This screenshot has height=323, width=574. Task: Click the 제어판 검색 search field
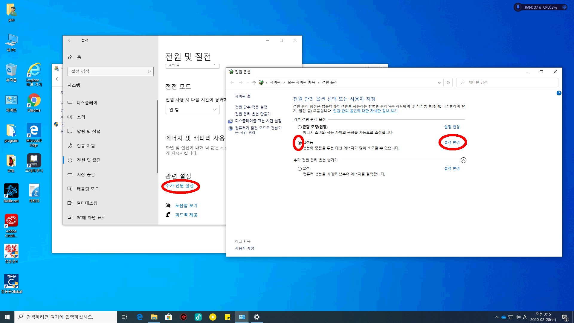pyautogui.click(x=508, y=82)
